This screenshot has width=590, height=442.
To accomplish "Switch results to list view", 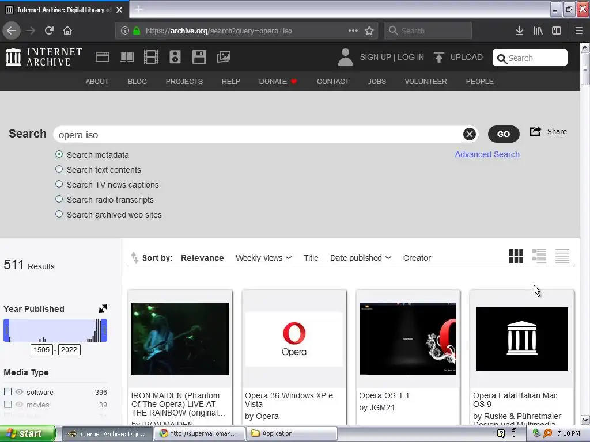I will (539, 256).
